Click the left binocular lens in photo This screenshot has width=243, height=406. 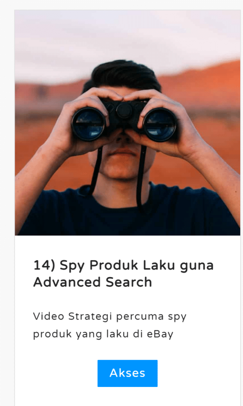(x=89, y=124)
